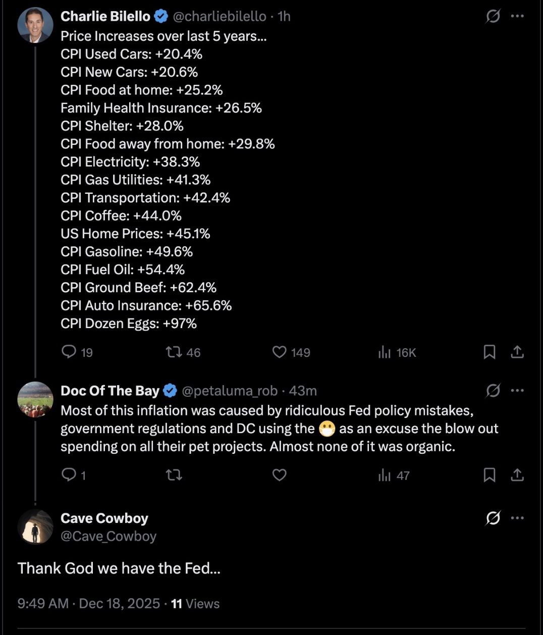Open Grok icon on Cave Cowboy's tweet

tap(493, 518)
